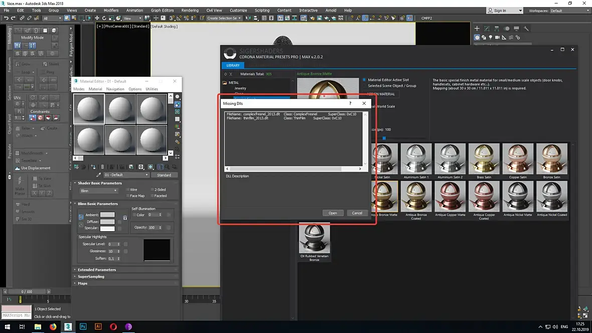Expand the SuperSampling rollout
The height and width of the screenshot is (333, 592).
pyautogui.click(x=91, y=276)
